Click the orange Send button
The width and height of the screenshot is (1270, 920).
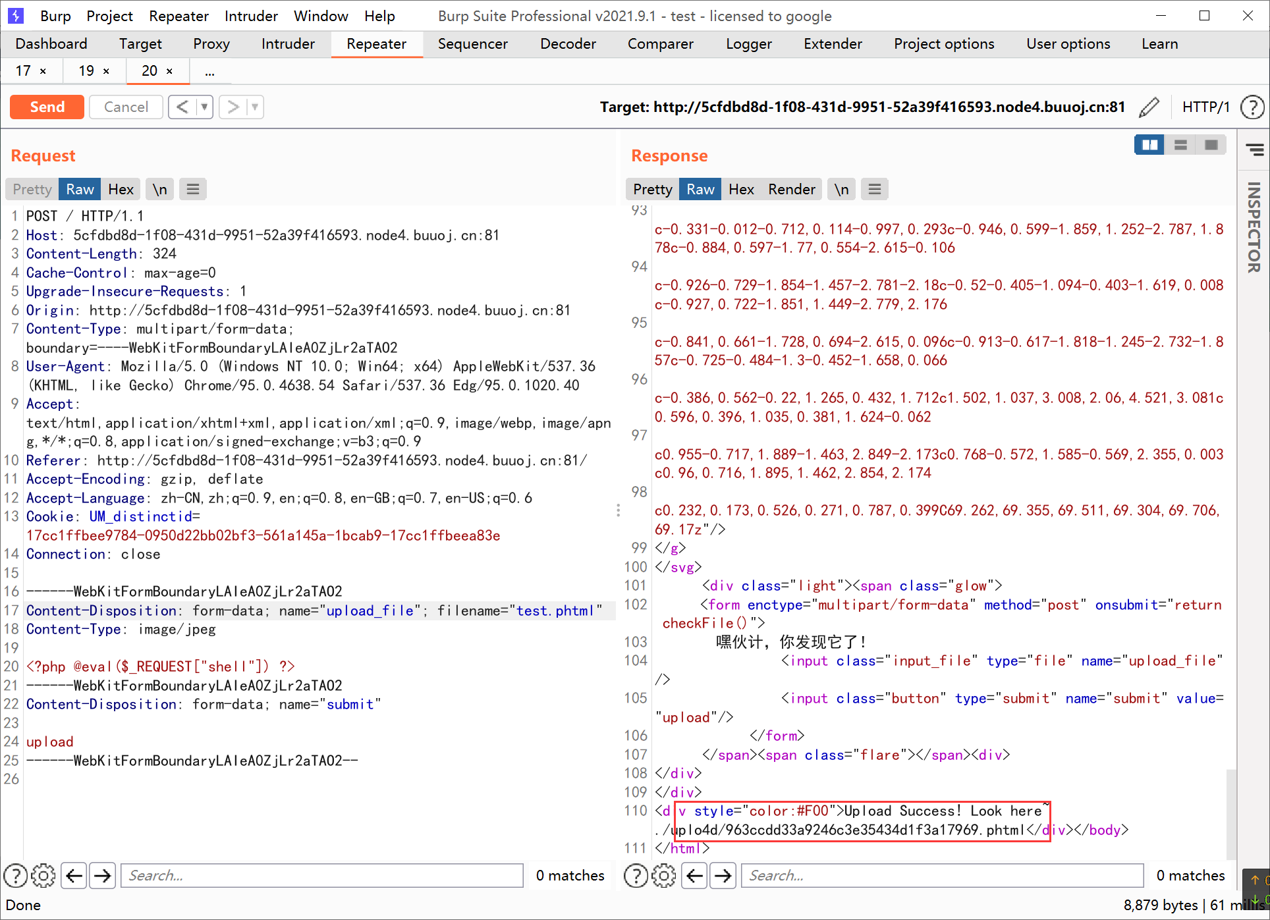click(x=47, y=107)
